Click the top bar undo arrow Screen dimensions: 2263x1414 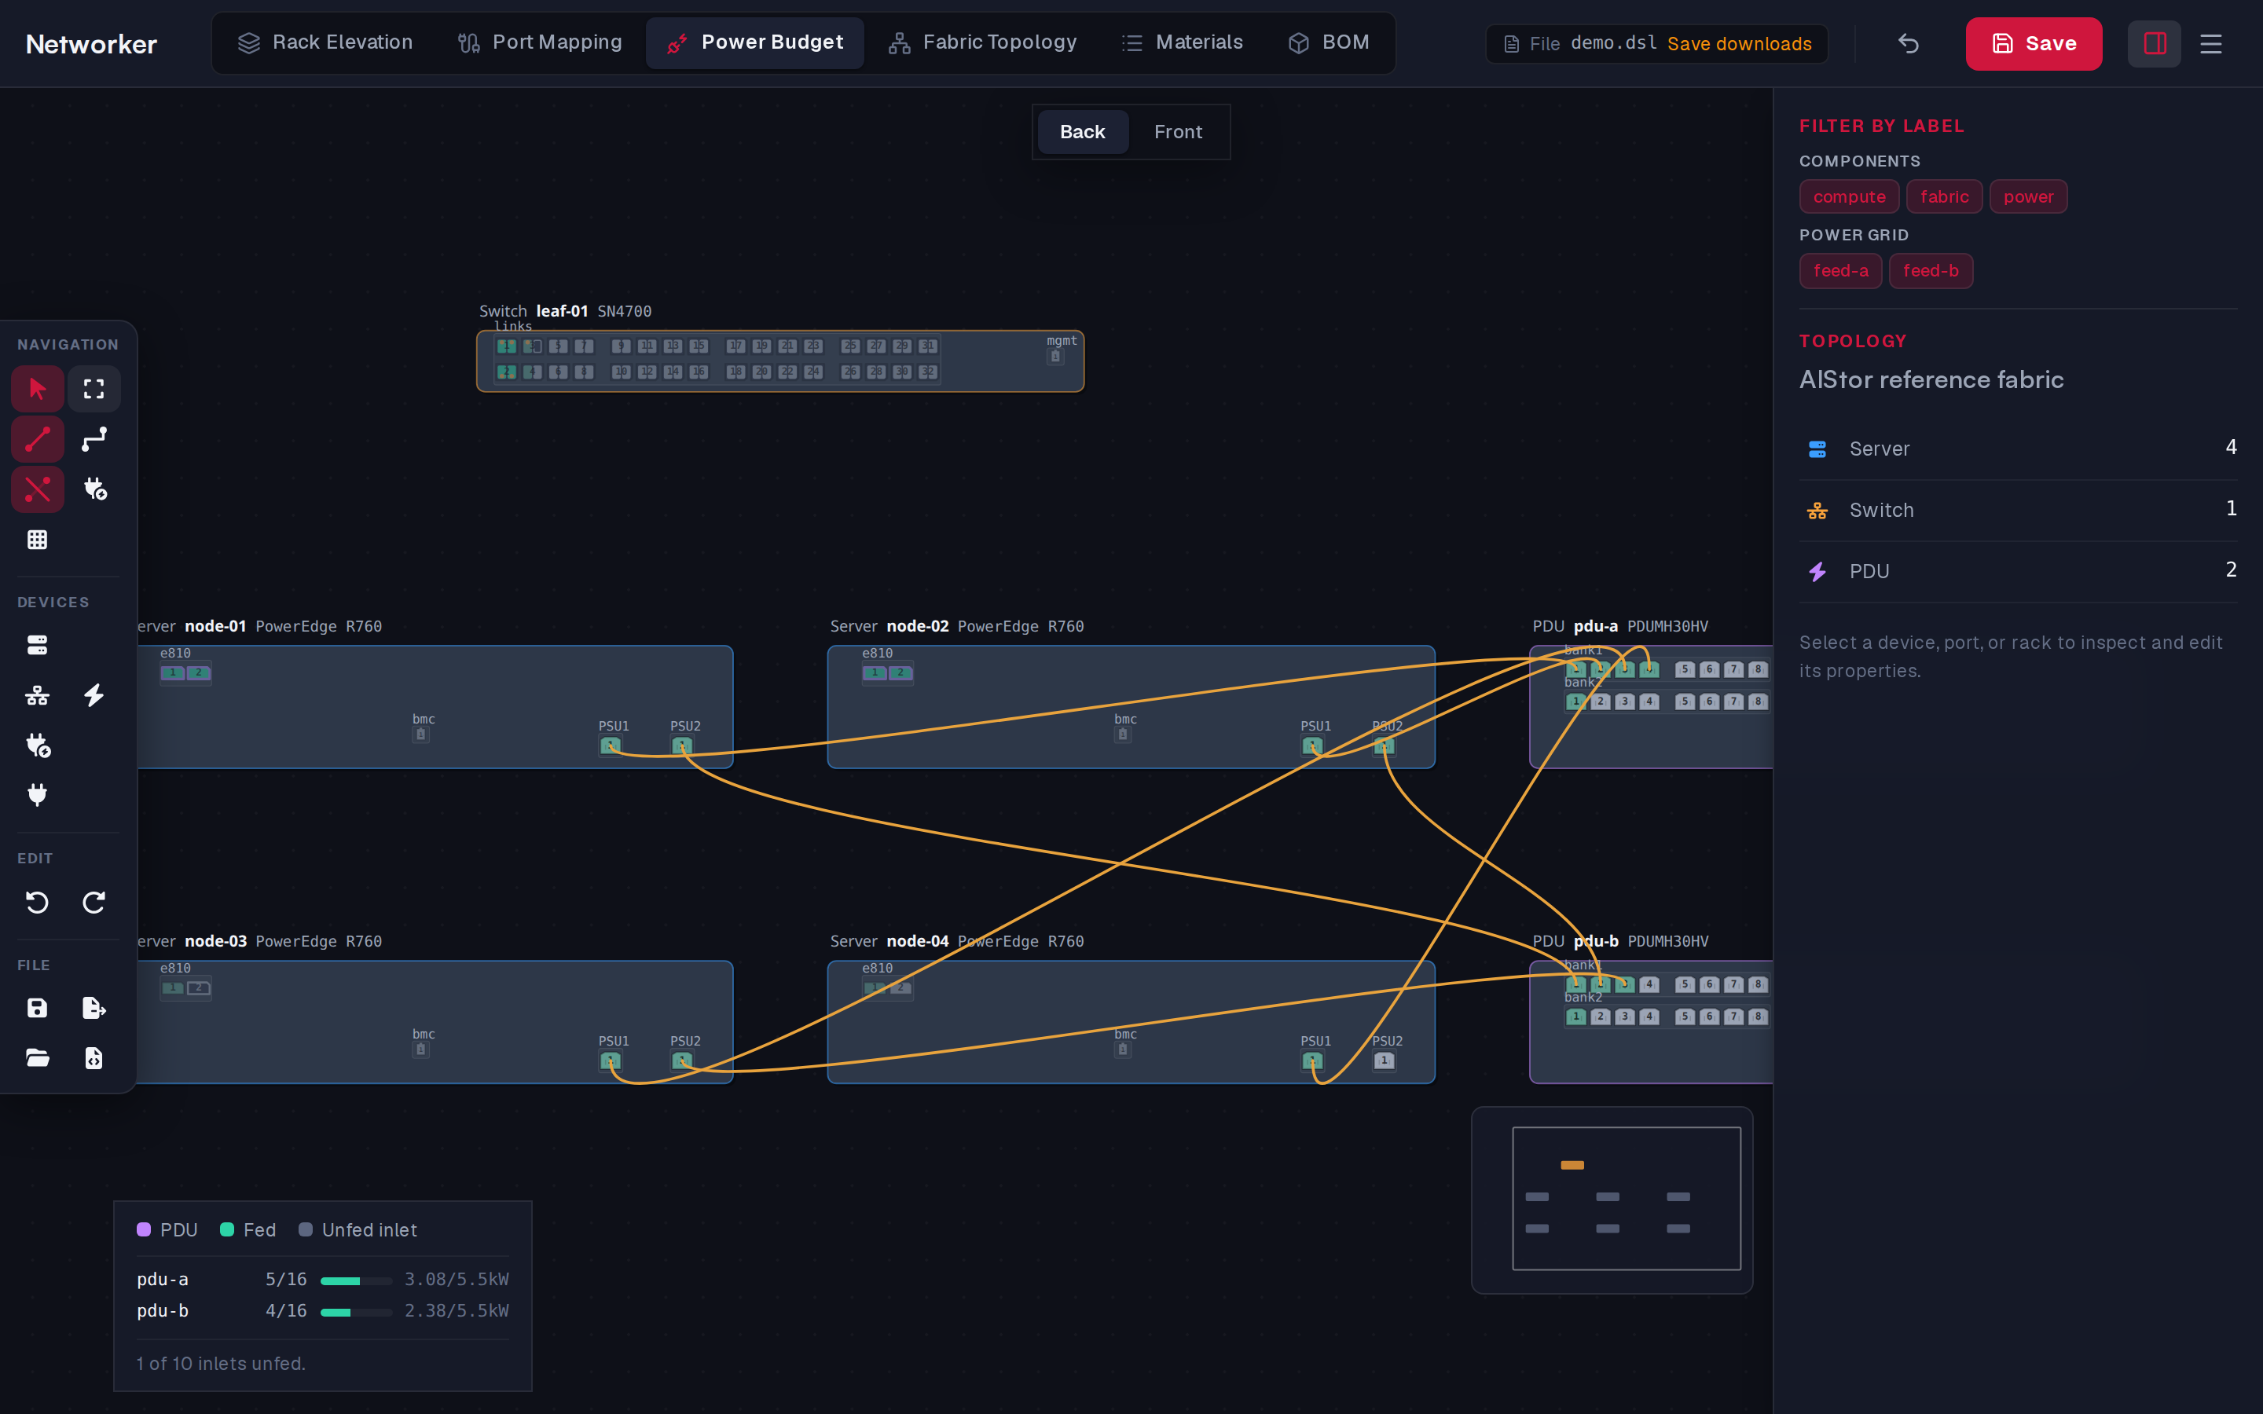pyautogui.click(x=1909, y=44)
